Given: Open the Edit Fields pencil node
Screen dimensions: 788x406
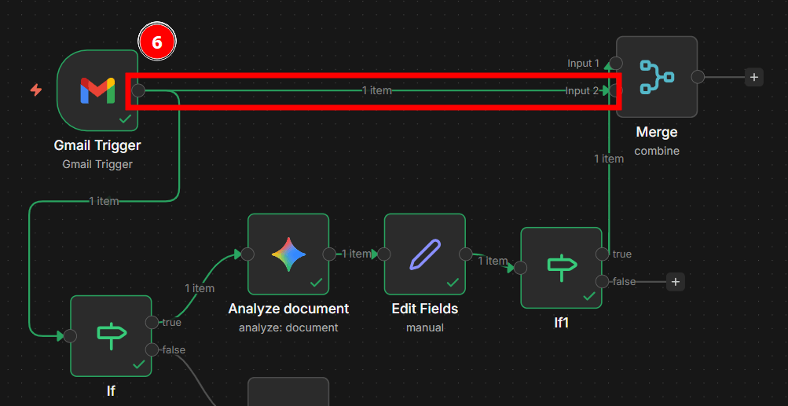Looking at the screenshot, I should (425, 254).
